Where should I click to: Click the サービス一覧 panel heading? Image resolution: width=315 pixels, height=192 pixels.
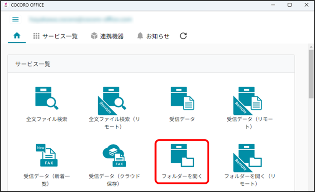coord(33,64)
